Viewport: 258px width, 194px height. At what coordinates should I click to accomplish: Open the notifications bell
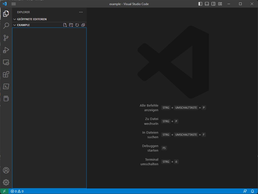point(252,191)
